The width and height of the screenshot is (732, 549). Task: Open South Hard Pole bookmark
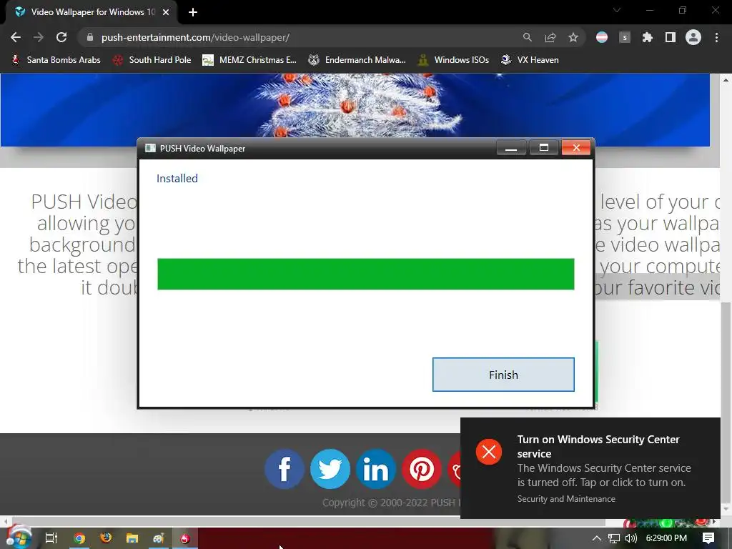click(x=152, y=60)
